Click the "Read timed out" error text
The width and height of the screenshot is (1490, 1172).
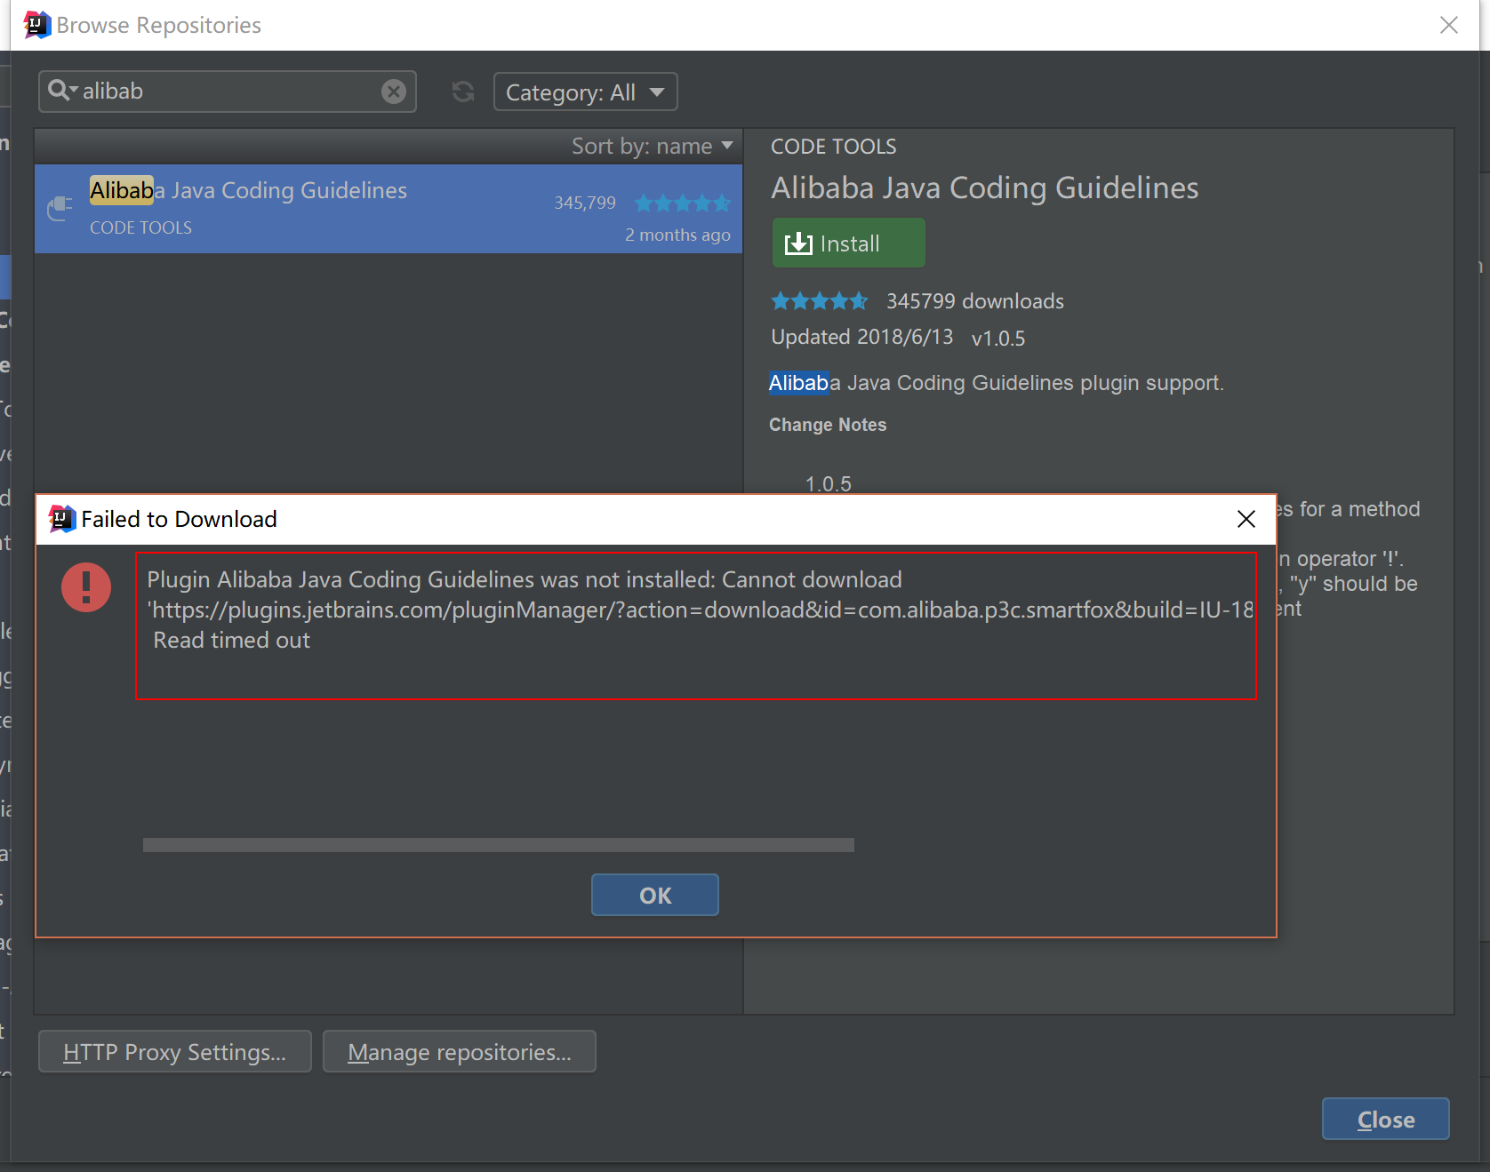tap(232, 640)
